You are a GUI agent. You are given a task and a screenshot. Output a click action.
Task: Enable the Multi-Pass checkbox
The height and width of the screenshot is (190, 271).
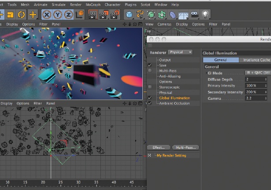[150, 70]
